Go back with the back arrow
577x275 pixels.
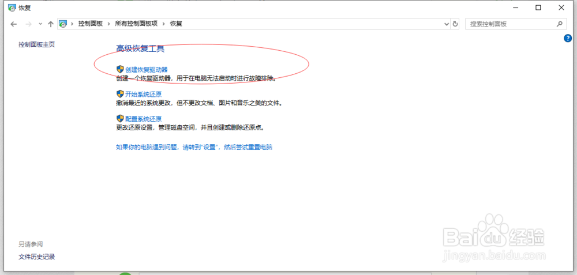(14, 24)
